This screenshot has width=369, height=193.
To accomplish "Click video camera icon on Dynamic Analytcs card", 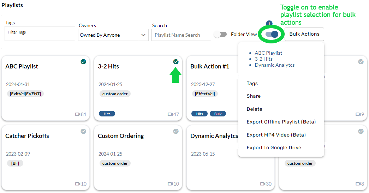I will (263, 184).
